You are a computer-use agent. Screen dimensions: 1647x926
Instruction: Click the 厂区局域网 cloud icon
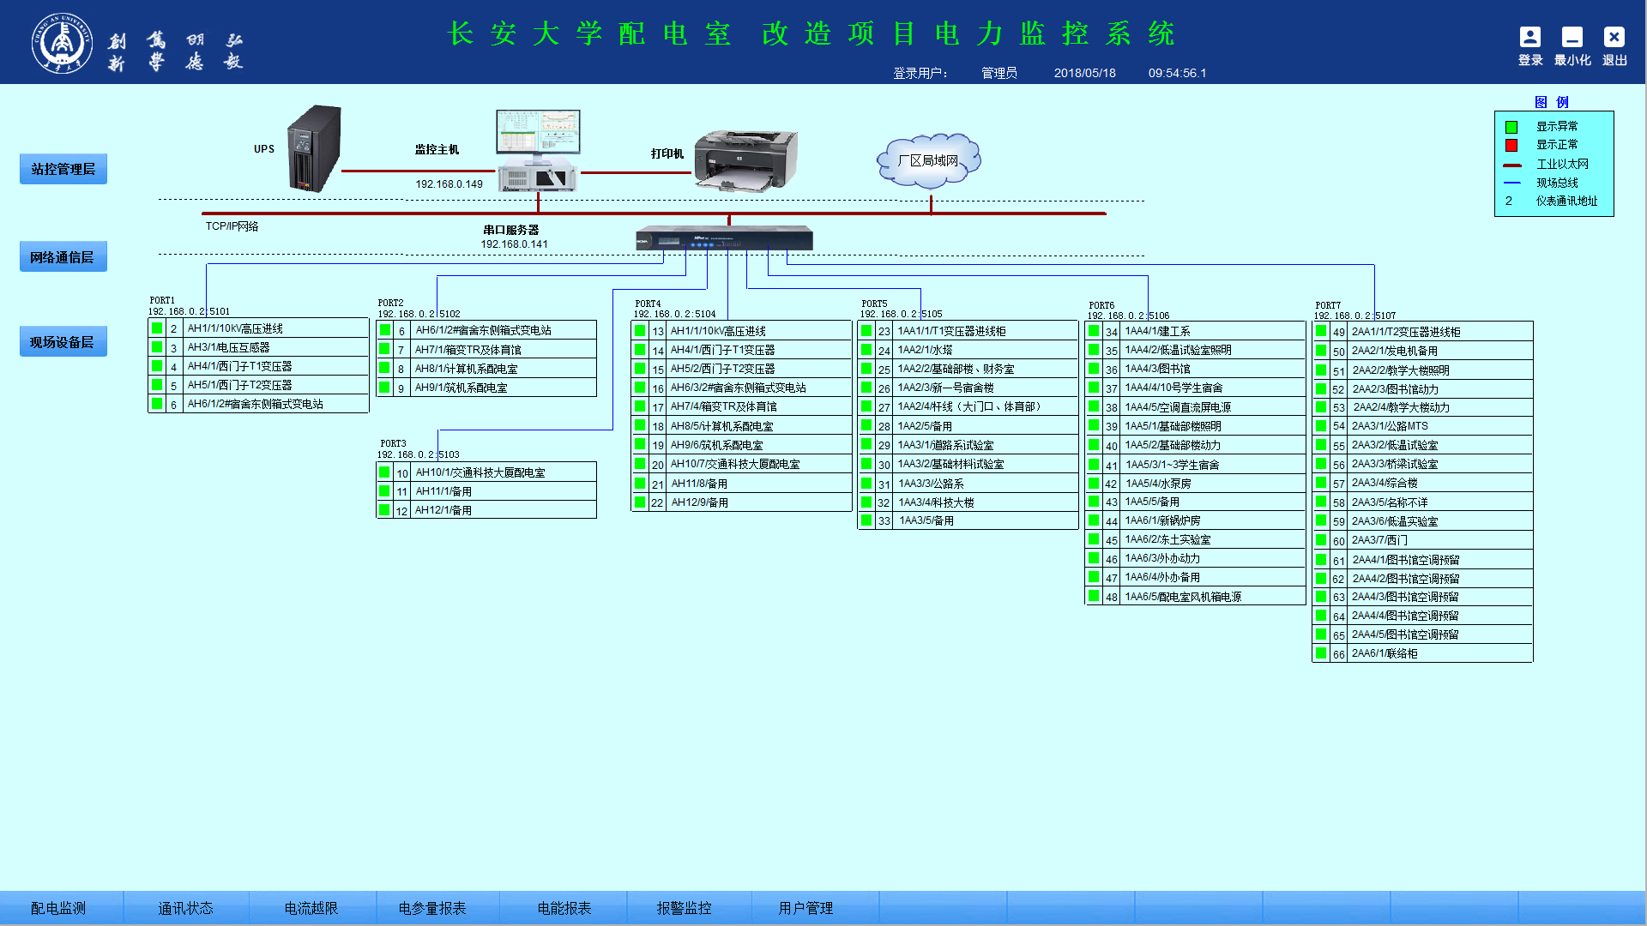(928, 160)
